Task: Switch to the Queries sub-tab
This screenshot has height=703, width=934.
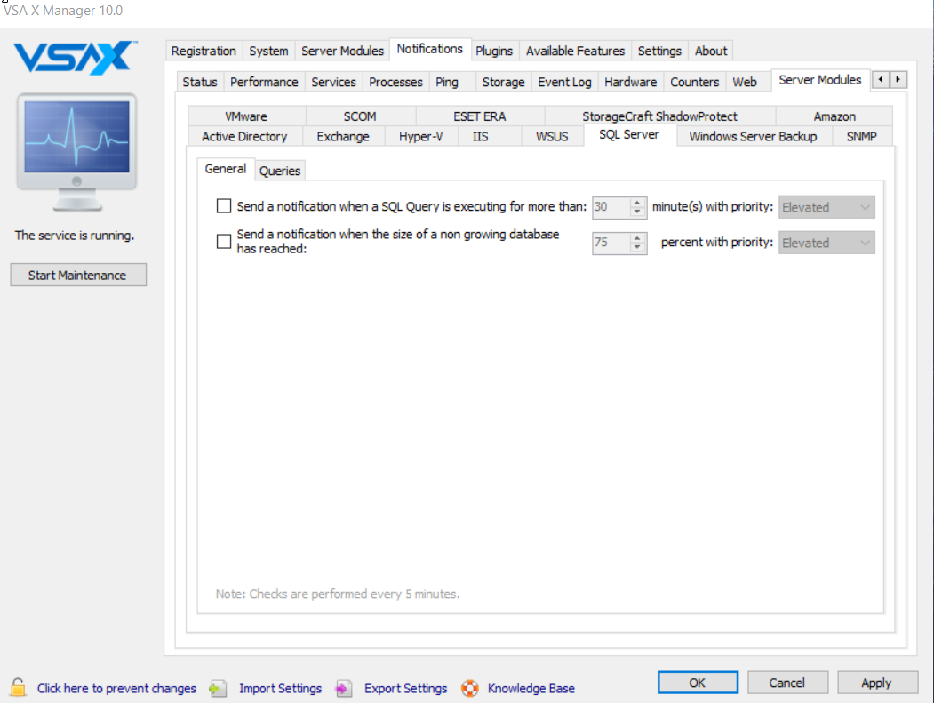Action: click(x=280, y=171)
